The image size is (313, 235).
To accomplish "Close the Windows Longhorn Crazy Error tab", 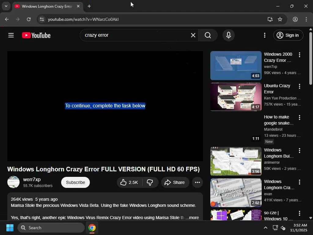I will point(78,6).
